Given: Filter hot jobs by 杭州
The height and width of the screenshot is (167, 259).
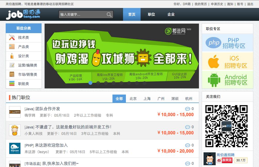Looking at the screenshot, I should coord(189,99).
